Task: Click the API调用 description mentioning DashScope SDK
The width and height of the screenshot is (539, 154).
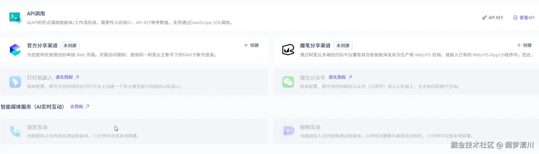Action: coord(131,23)
